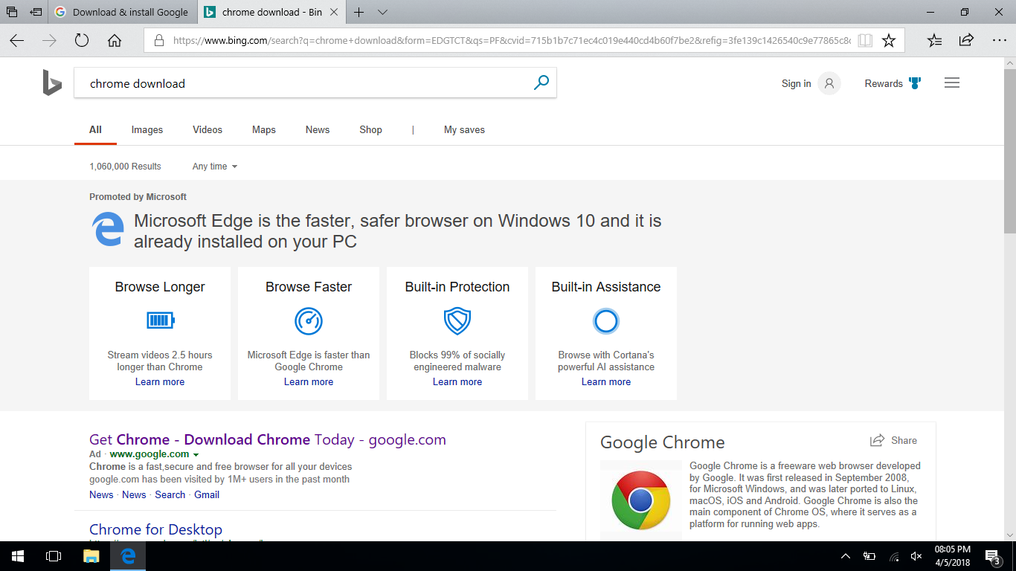Click Learn more under Browse Longer
The width and height of the screenshot is (1016, 571).
click(x=160, y=381)
